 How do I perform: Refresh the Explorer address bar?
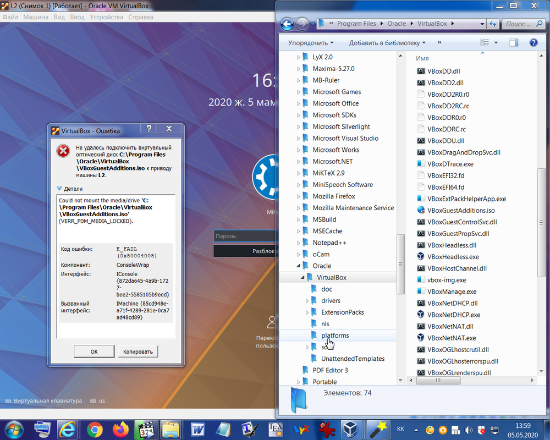point(493,24)
